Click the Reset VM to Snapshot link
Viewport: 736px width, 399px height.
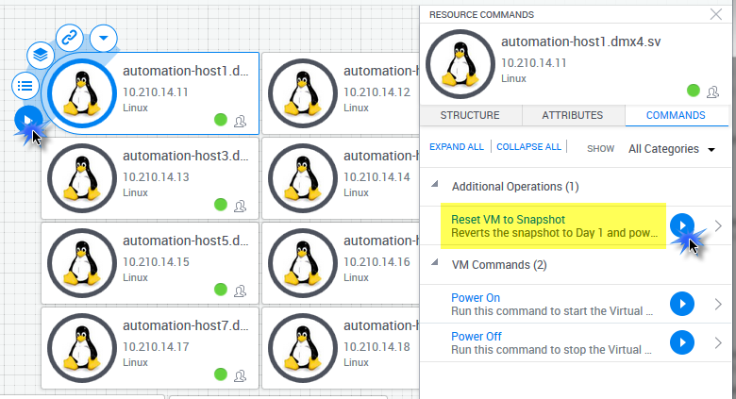pos(508,220)
